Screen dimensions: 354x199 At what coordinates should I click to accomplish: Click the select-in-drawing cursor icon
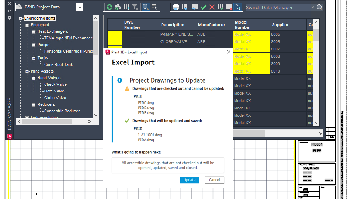tap(154, 7)
